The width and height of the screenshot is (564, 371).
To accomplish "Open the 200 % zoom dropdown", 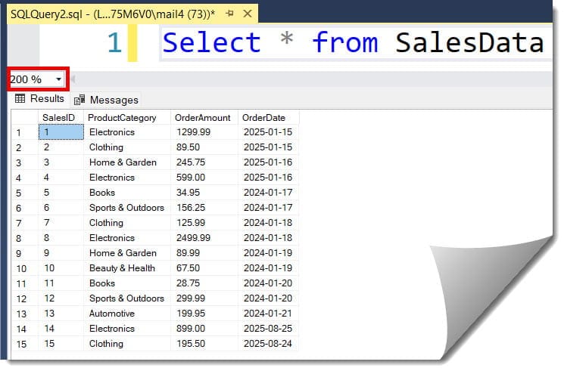I will point(58,79).
